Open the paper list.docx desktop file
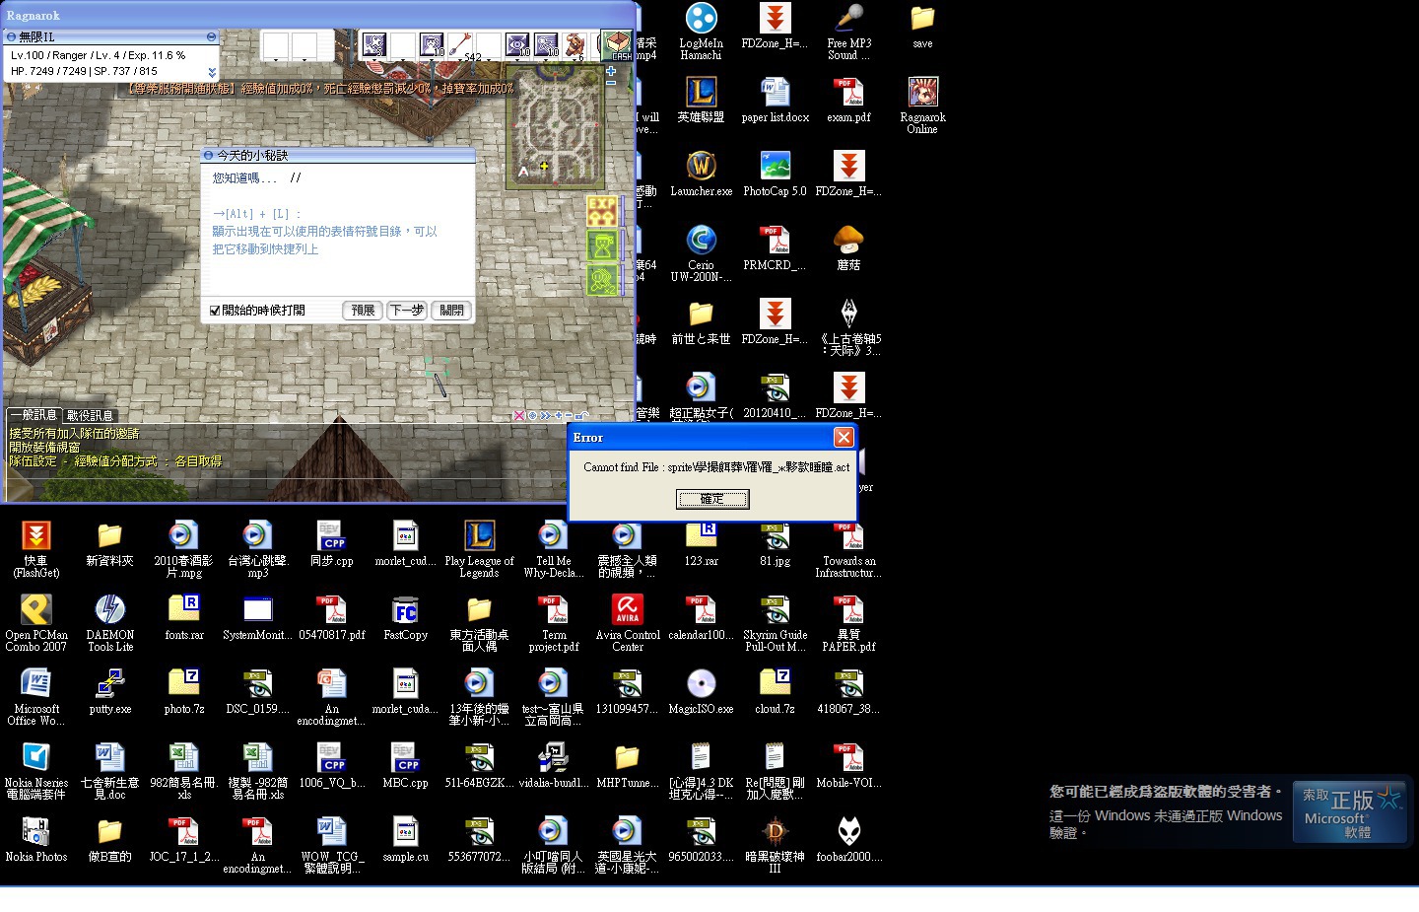The width and height of the screenshot is (1419, 912). [775, 100]
